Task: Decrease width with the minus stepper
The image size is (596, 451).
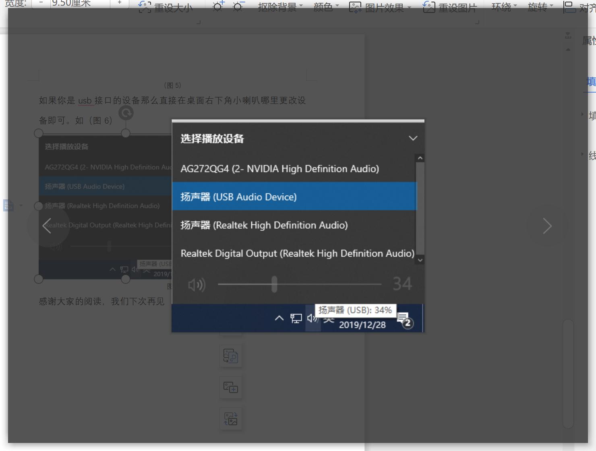Action: (41, 3)
